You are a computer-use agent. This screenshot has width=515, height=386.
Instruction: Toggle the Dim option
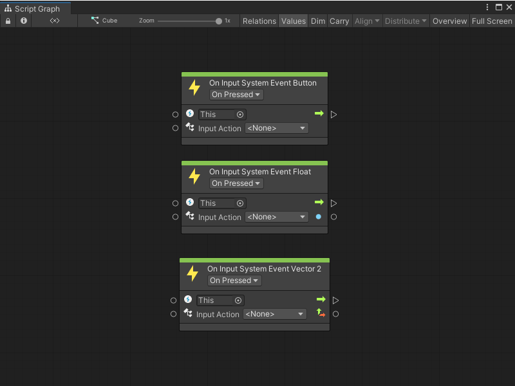pyautogui.click(x=318, y=21)
